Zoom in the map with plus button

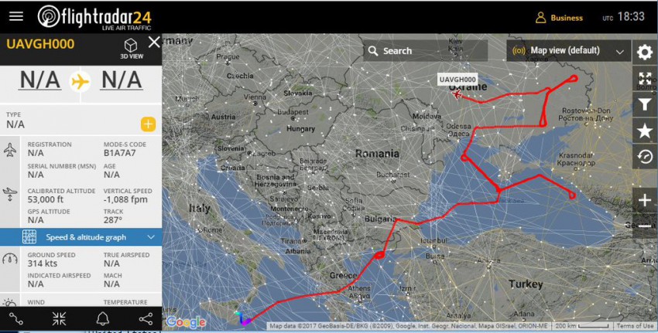(x=645, y=200)
